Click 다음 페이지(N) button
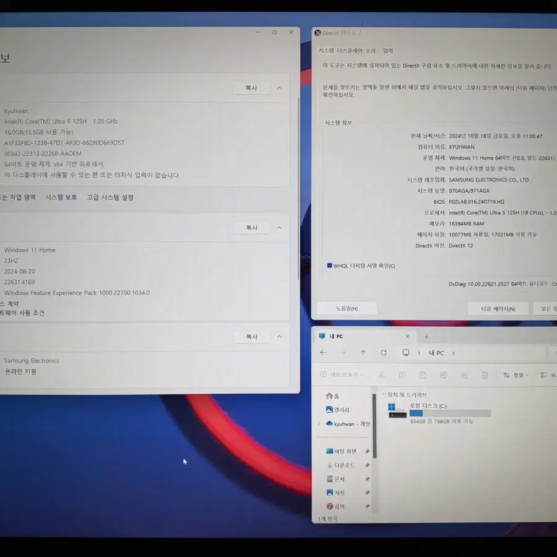557x557 pixels. point(498,309)
